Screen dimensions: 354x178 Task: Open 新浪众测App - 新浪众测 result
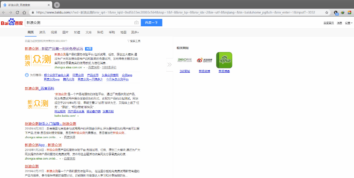point(43,145)
